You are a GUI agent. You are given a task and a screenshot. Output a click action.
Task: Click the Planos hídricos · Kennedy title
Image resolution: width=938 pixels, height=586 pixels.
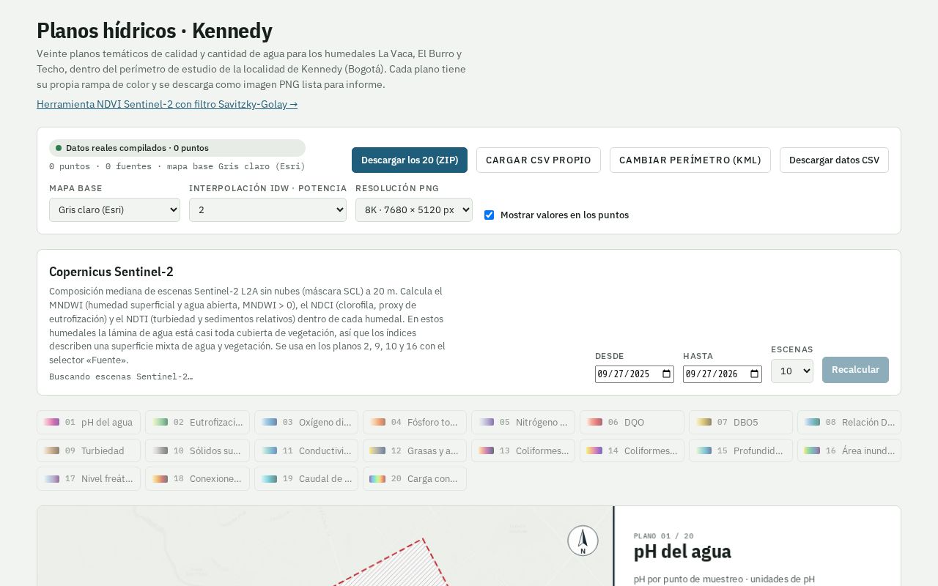tap(155, 31)
